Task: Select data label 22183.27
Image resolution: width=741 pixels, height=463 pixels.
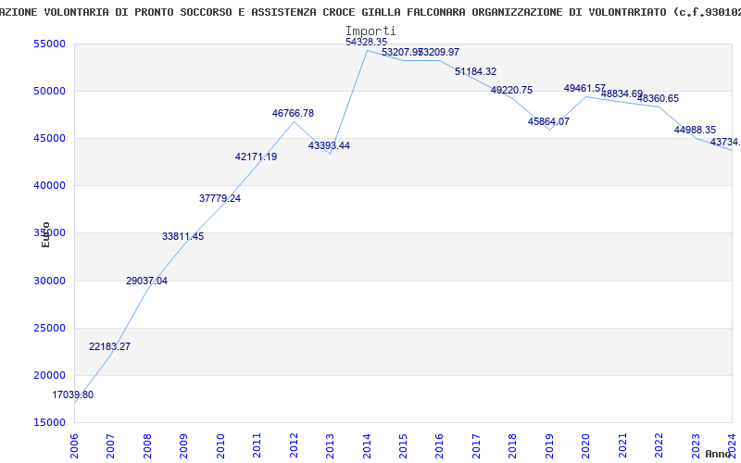Action: point(109,346)
